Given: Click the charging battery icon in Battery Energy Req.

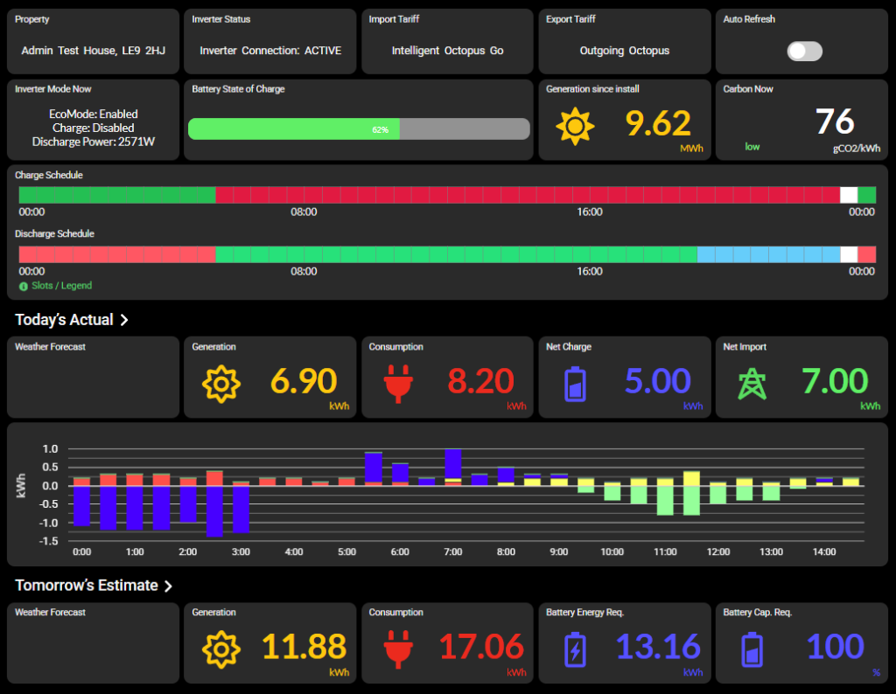Looking at the screenshot, I should coord(575,649).
